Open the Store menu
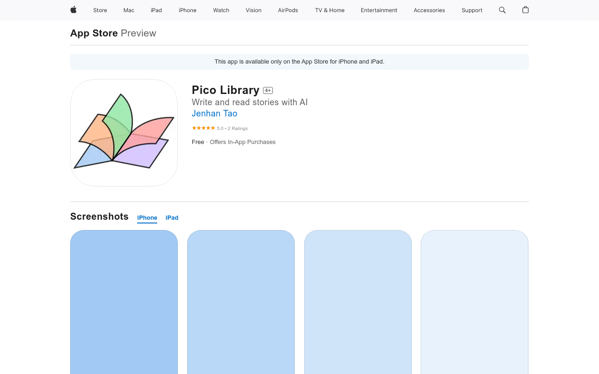 tap(100, 10)
